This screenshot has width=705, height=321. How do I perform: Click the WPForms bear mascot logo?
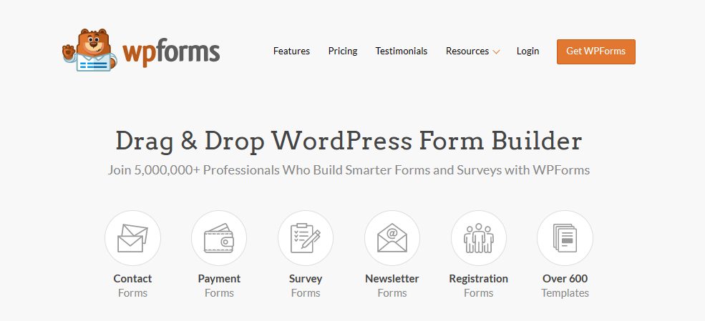(88, 51)
